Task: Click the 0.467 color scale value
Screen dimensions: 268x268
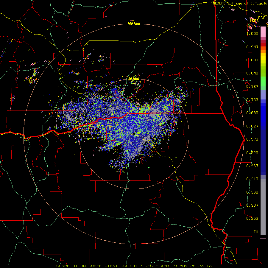Action: point(252,166)
